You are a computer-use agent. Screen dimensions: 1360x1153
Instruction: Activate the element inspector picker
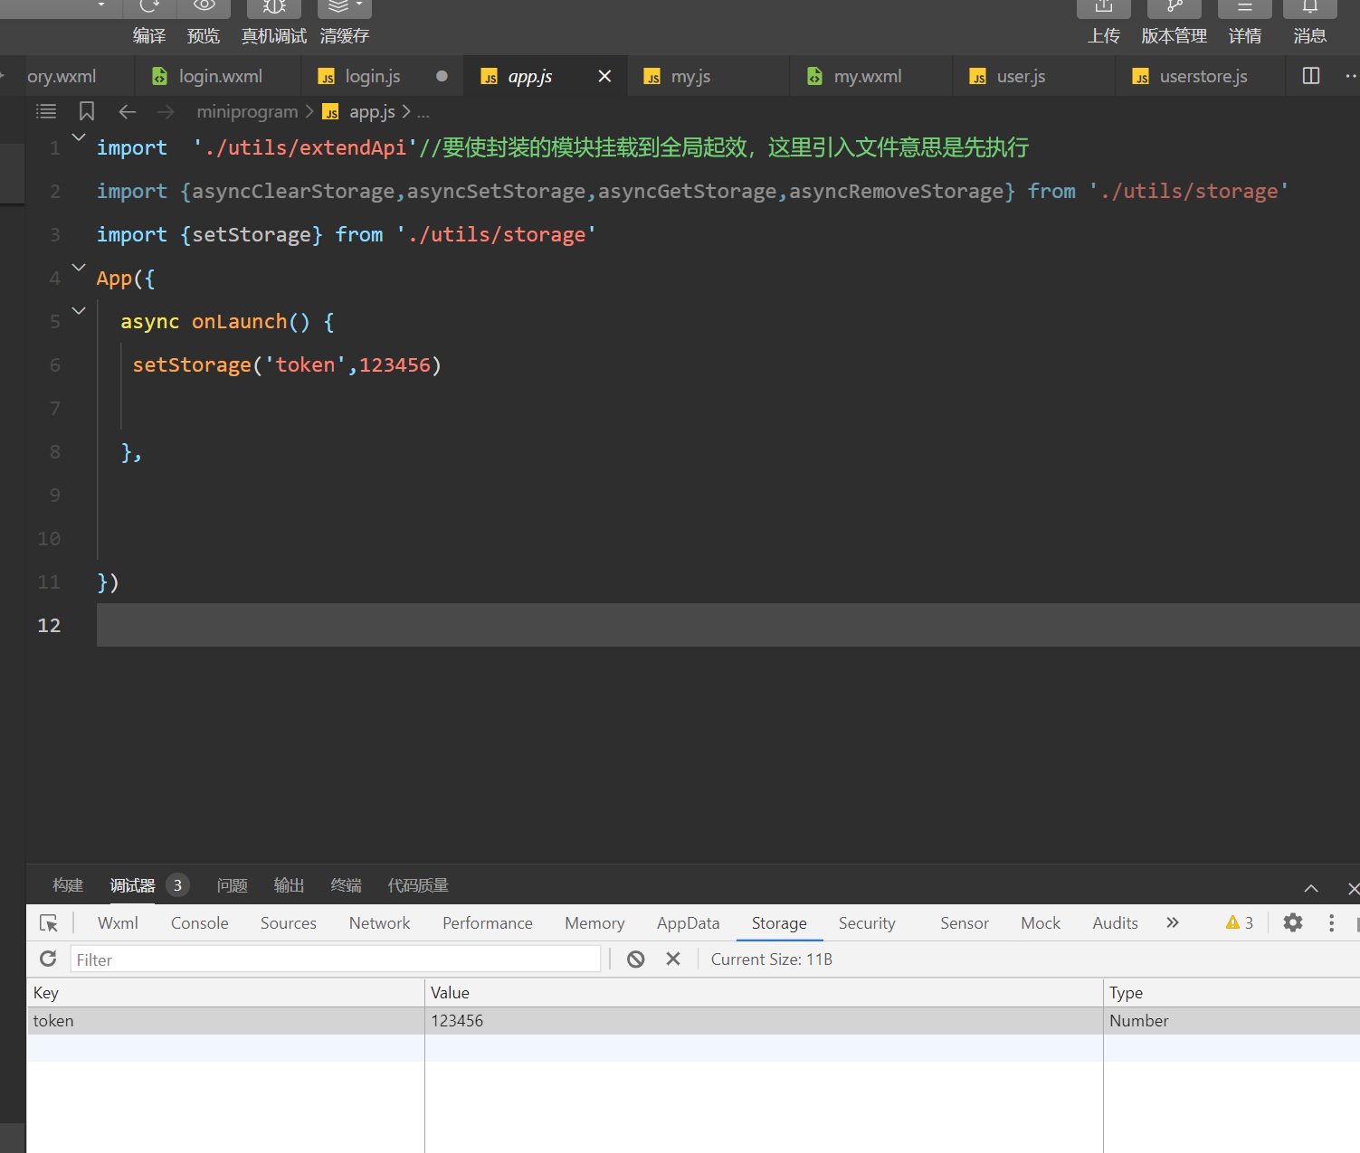coord(49,922)
